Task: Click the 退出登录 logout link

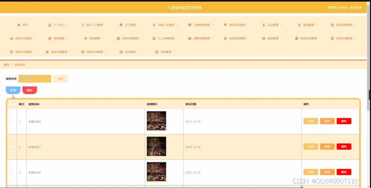Action: click(356, 8)
